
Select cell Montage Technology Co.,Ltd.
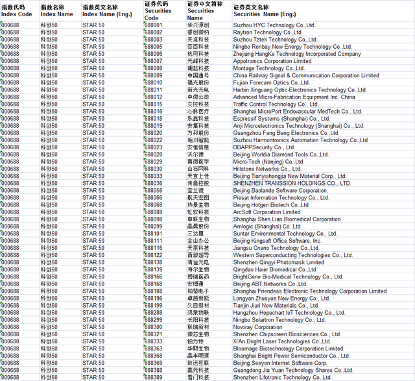coord(323,68)
